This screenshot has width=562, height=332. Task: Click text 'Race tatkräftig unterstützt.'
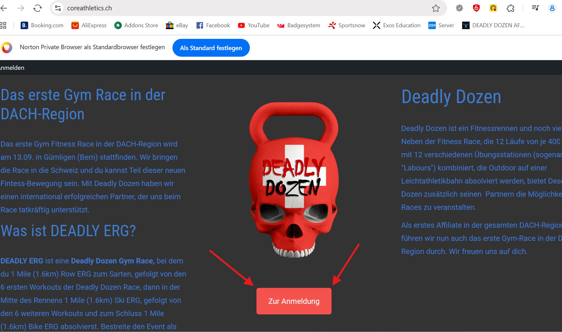[x=45, y=210]
